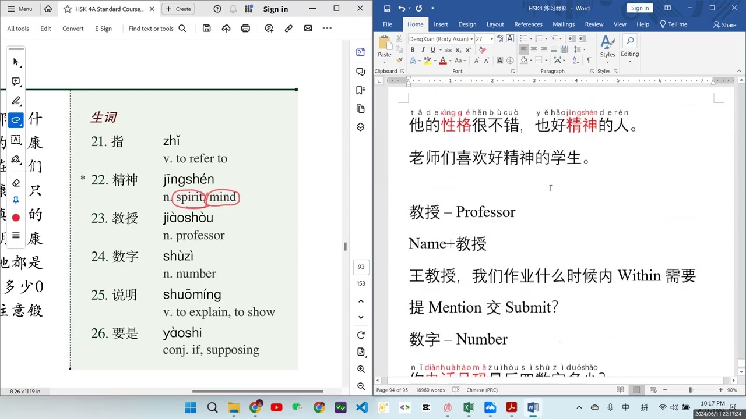This screenshot has width=746, height=419.
Task: Click Find text or tools search
Action: 157,29
